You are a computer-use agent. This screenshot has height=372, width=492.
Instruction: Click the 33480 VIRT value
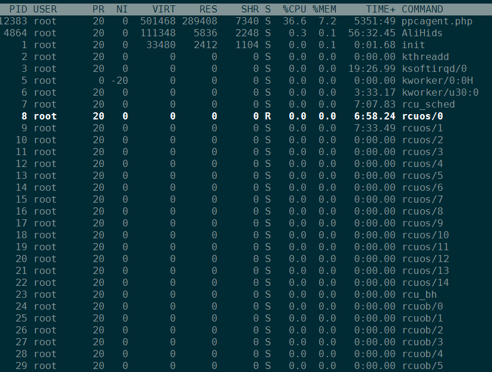click(161, 45)
